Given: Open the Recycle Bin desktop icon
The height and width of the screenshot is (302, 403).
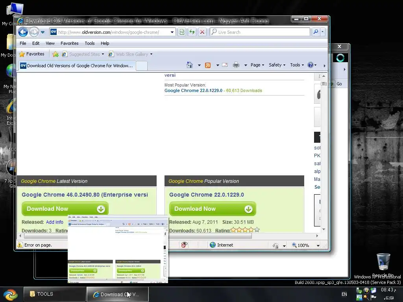Looking at the screenshot, I should [x=383, y=265].
